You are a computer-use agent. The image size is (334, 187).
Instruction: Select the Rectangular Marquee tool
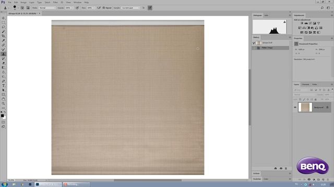3,22
